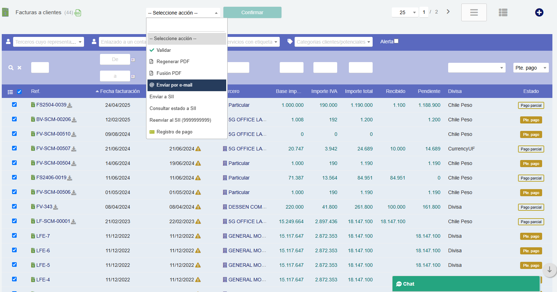Open the hamburger menu button
This screenshot has height=292, width=557.
coord(474,12)
